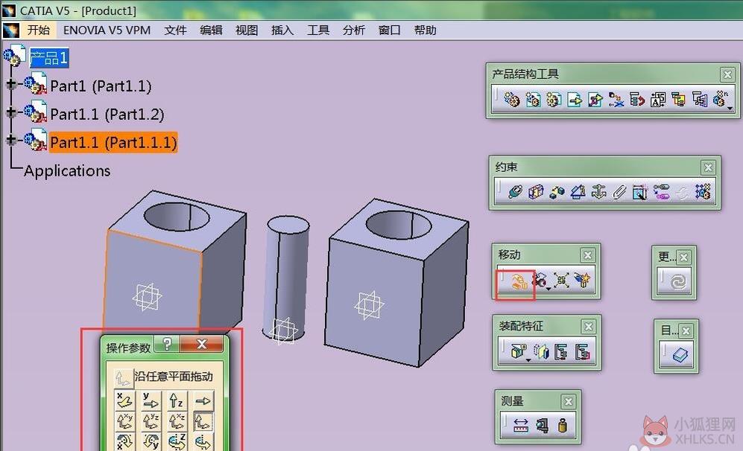
Task: Click the Manipulation icon in Move toolbar
Action: (519, 281)
